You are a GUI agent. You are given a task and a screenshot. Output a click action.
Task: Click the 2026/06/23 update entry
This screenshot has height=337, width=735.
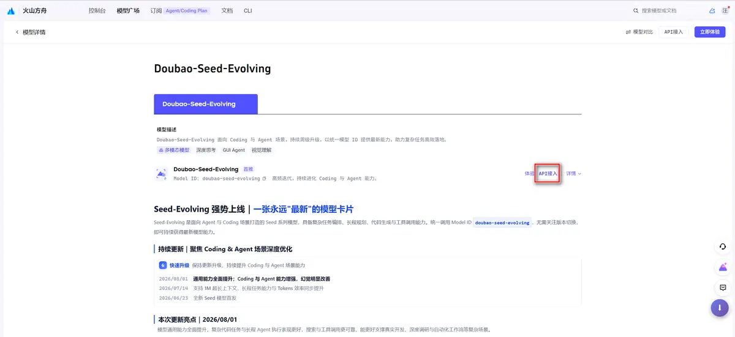197,298
